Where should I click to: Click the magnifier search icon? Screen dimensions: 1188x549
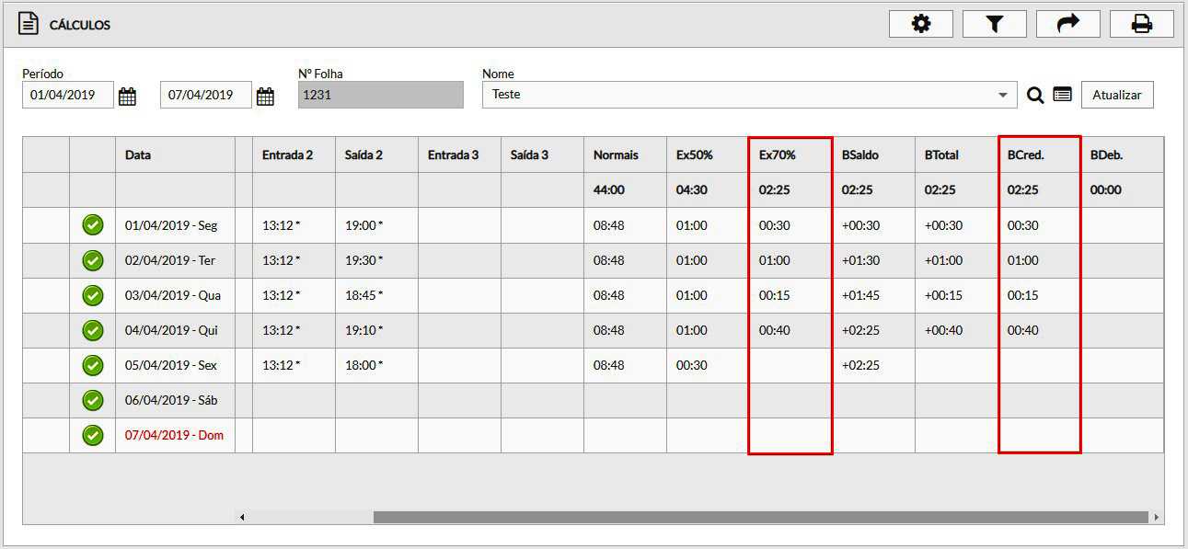coord(1035,95)
